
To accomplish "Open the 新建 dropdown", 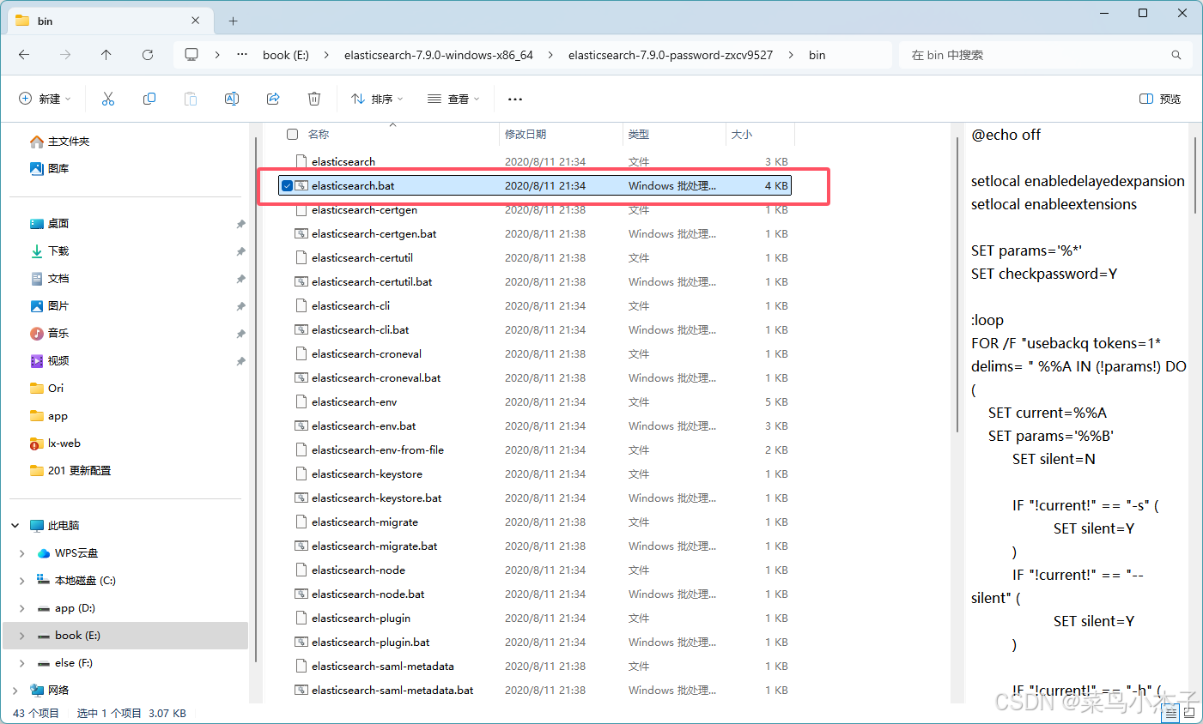I will pyautogui.click(x=45, y=99).
